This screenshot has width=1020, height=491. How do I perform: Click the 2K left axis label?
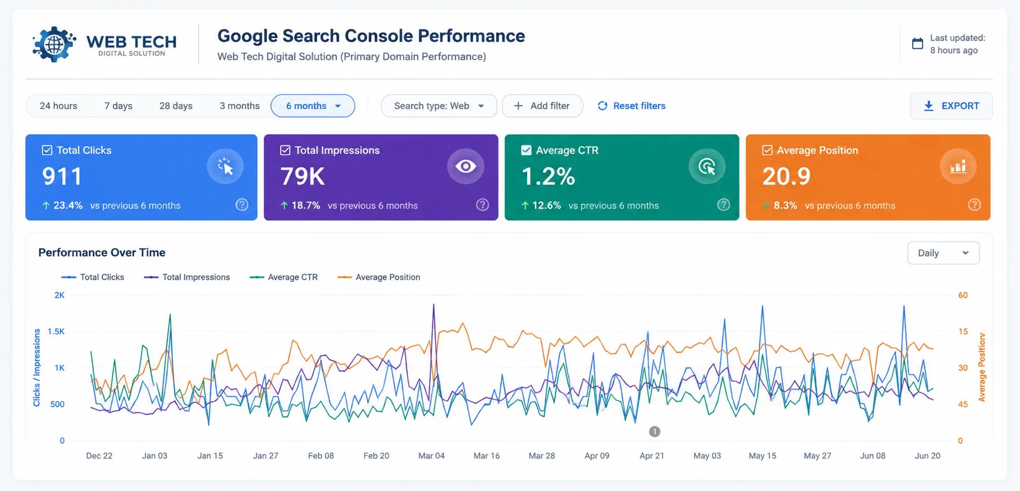pos(59,295)
